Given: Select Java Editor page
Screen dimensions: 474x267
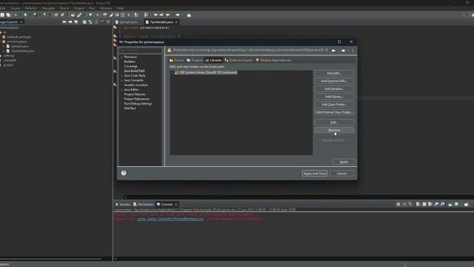Looking at the screenshot, I should pos(131,90).
